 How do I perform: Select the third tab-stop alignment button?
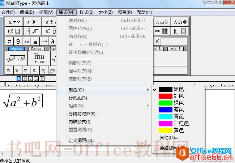coord(30,78)
